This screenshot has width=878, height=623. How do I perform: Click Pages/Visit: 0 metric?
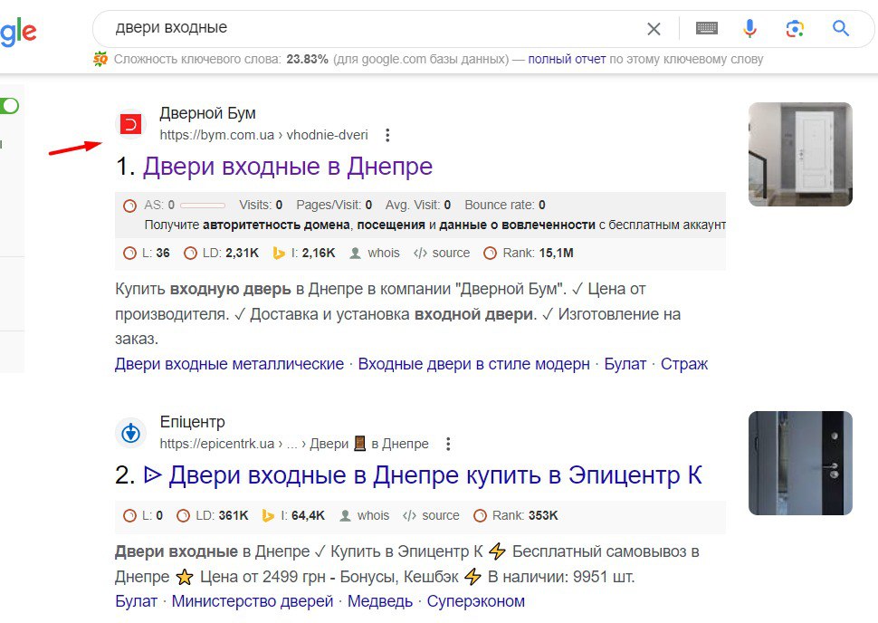pyautogui.click(x=334, y=205)
